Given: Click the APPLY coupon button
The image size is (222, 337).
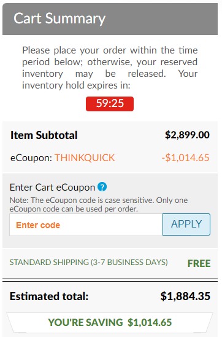Looking at the screenshot, I should 186,224.
